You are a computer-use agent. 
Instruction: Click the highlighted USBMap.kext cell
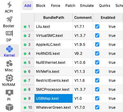pyautogui.click(x=54, y=99)
